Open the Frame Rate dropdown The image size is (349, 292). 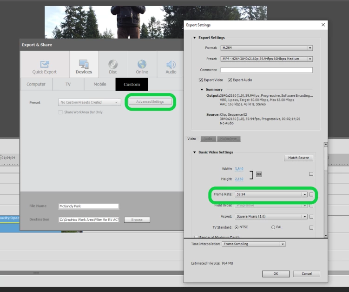271,194
